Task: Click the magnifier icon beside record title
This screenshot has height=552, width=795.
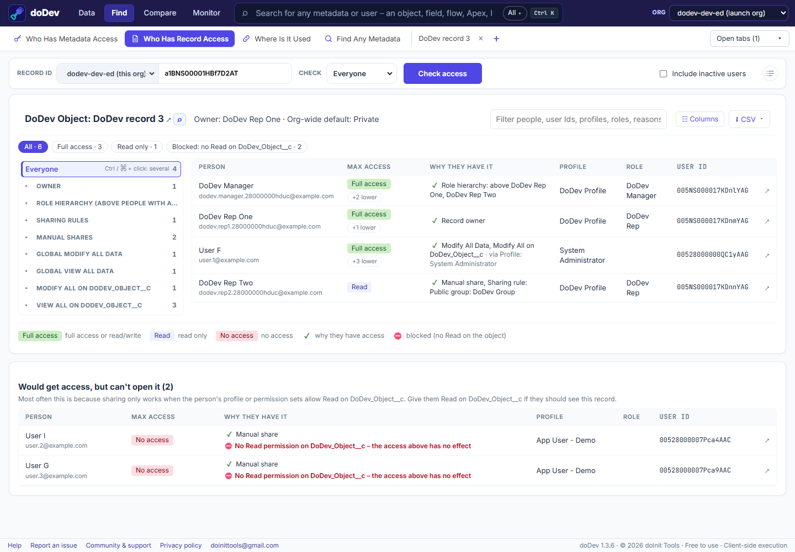Action: 179,119
